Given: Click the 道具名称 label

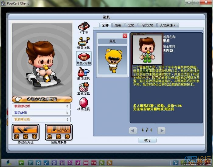Looking at the screenshot, I should tap(169, 37).
